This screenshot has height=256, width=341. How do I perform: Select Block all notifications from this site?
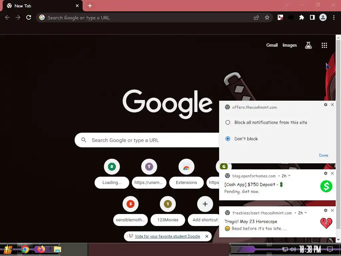[266, 122]
